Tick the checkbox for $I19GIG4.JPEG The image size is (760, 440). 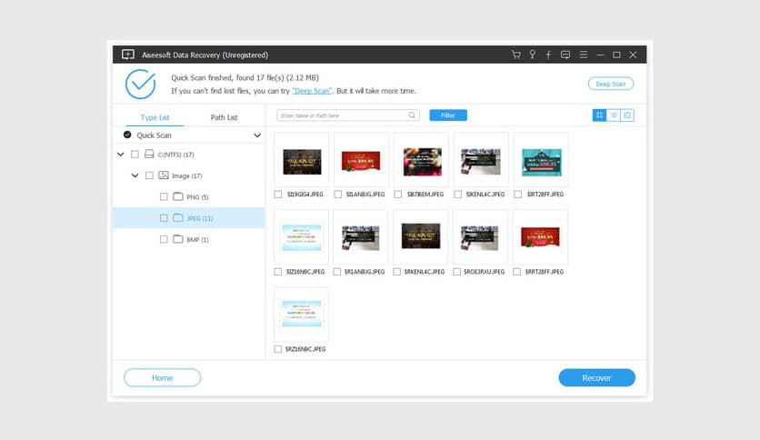click(x=278, y=195)
